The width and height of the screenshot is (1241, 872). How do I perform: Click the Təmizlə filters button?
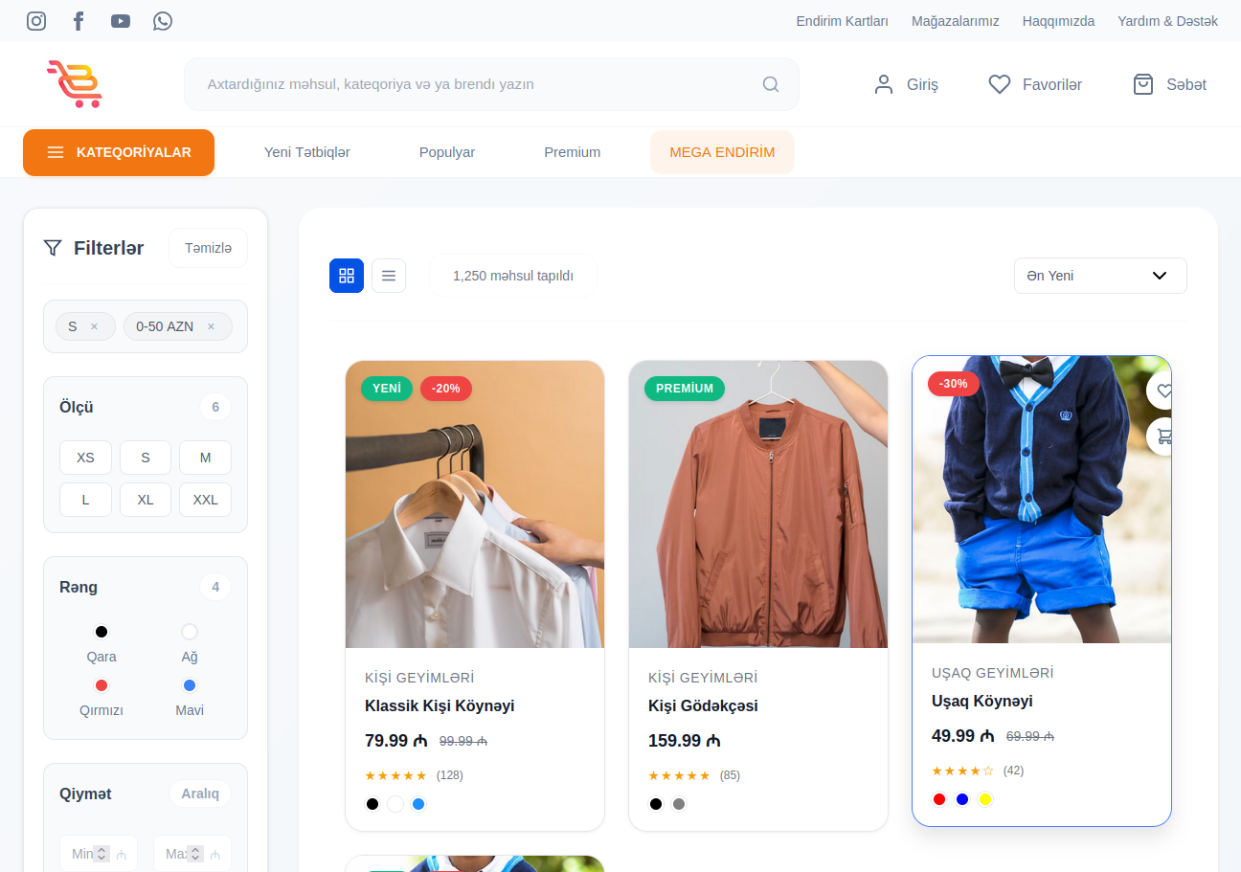tap(208, 248)
